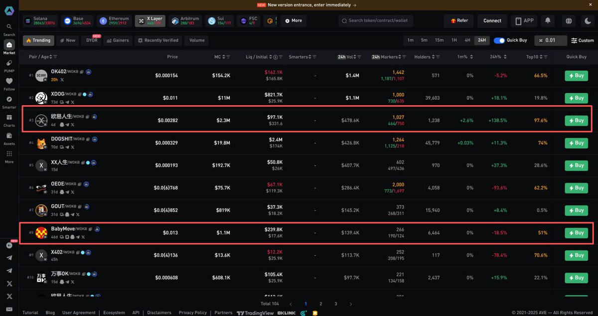598x316 pixels.
Task: Sort by the MC column arrows
Action: pos(224,57)
